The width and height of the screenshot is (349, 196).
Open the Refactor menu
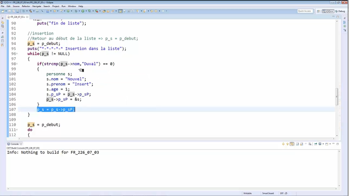pos(26,7)
